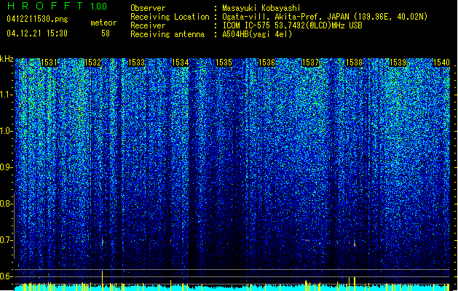Viewport: 458px width, 291px height.
Task: Click the 'Receiver' label
Action: [148, 25]
